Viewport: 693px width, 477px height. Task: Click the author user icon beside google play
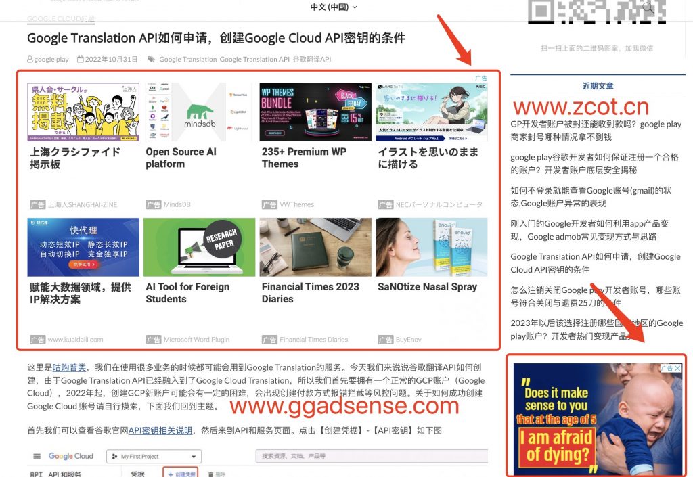(x=30, y=59)
